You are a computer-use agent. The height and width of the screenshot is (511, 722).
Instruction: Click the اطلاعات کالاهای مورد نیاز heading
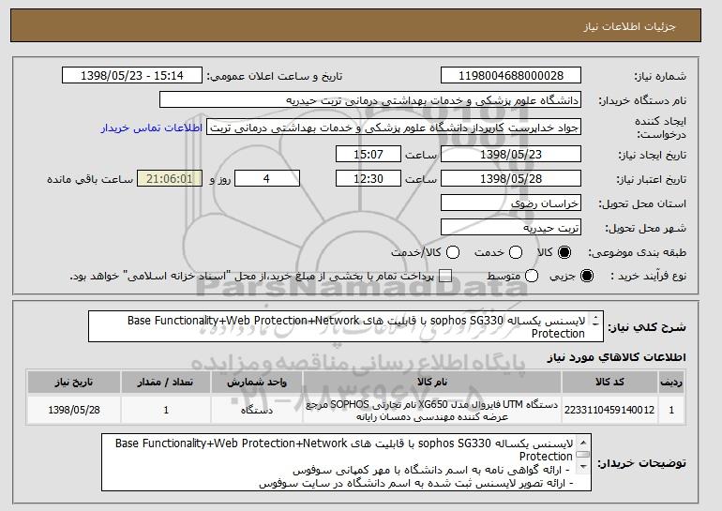[616, 357]
